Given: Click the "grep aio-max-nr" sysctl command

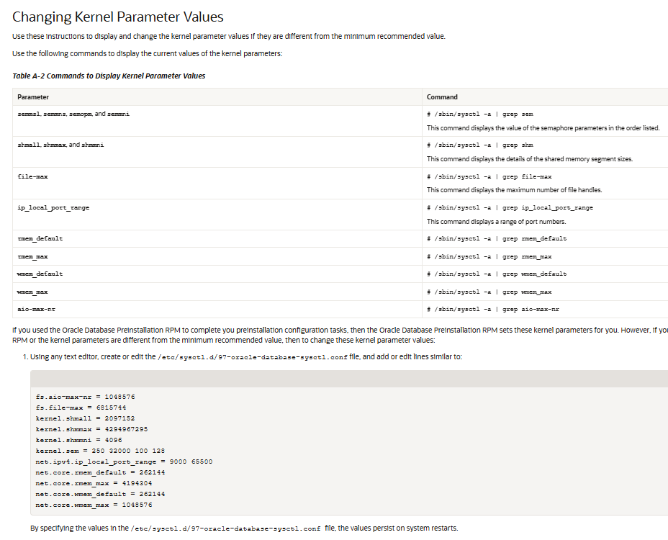Looking at the screenshot, I should (493, 310).
